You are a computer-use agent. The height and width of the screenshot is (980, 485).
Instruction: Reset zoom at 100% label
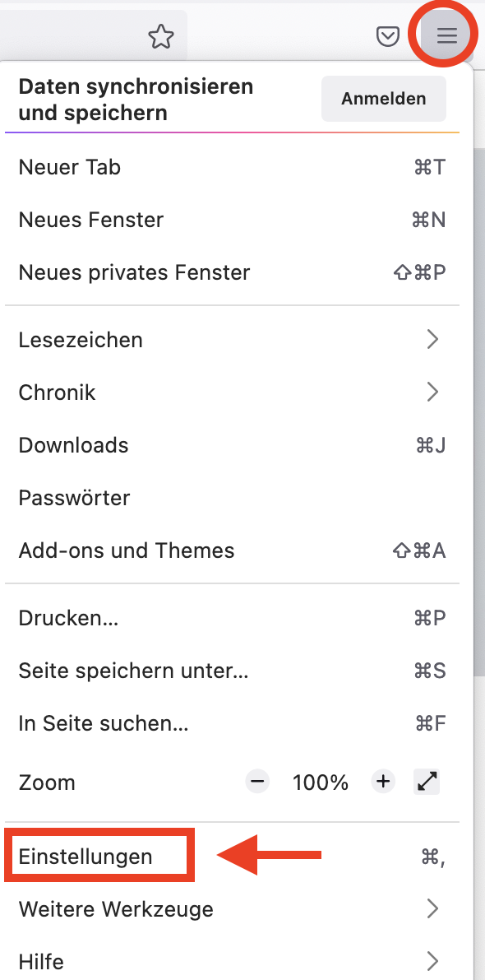(x=321, y=782)
